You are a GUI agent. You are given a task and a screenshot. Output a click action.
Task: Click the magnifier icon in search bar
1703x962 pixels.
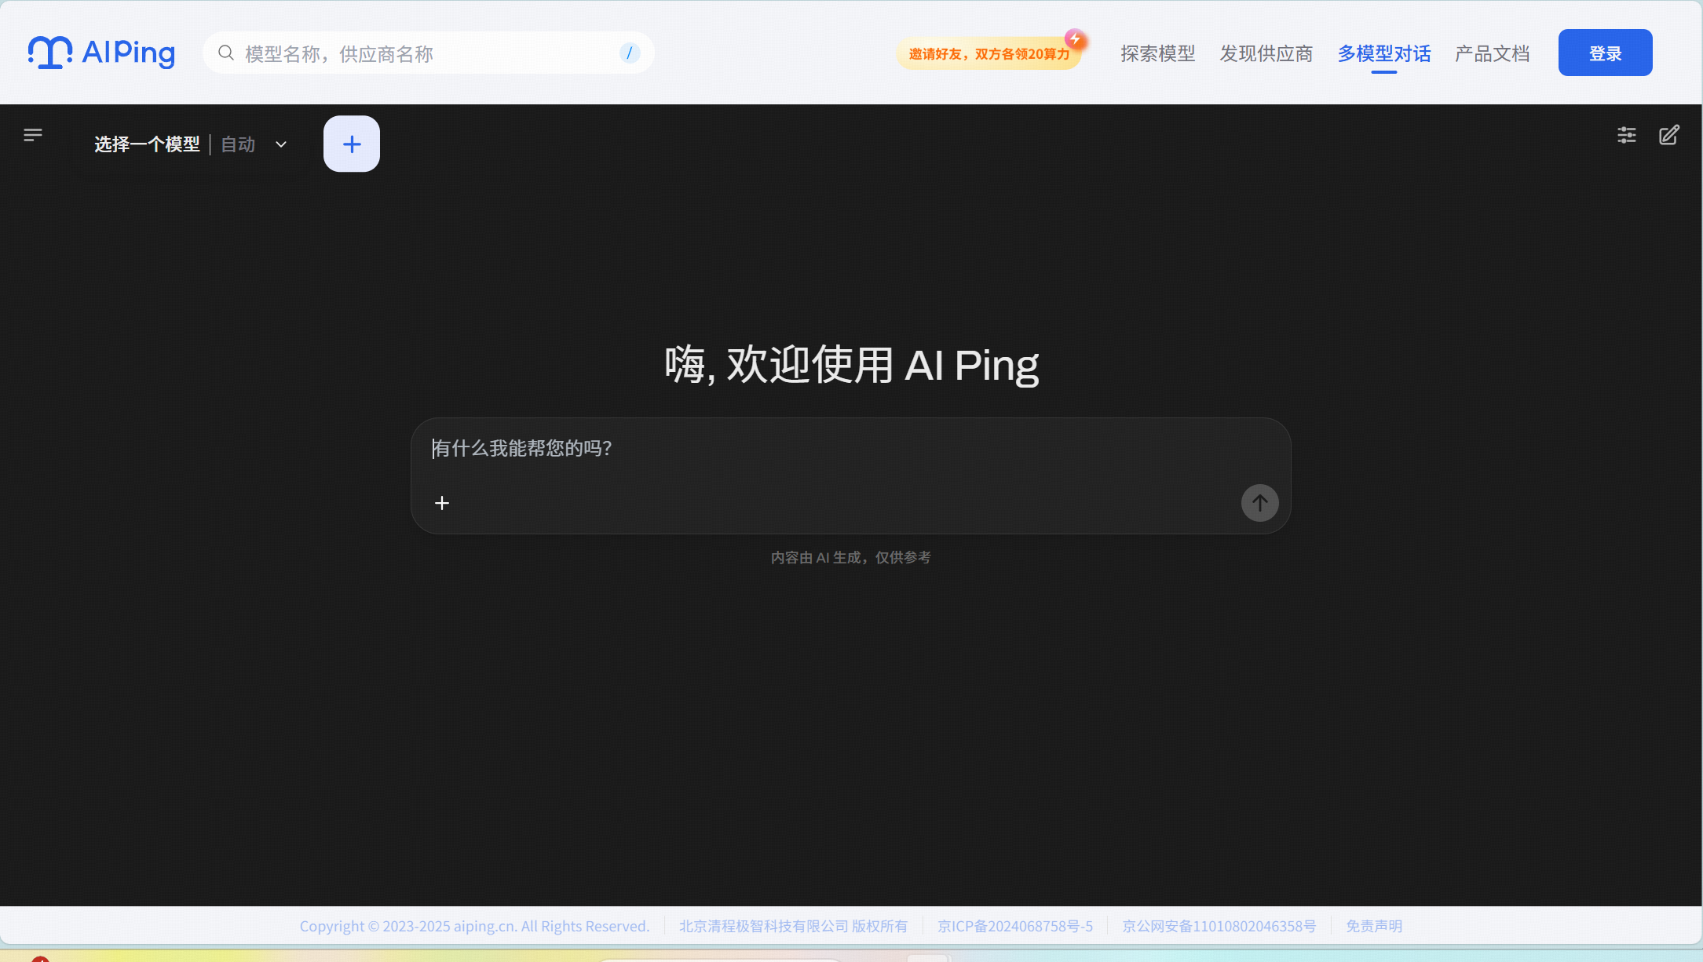click(x=225, y=53)
